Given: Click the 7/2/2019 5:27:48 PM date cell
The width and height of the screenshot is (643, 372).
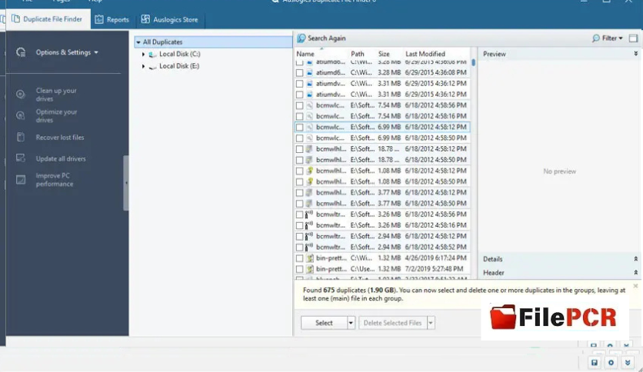Looking at the screenshot, I should (x=434, y=269).
